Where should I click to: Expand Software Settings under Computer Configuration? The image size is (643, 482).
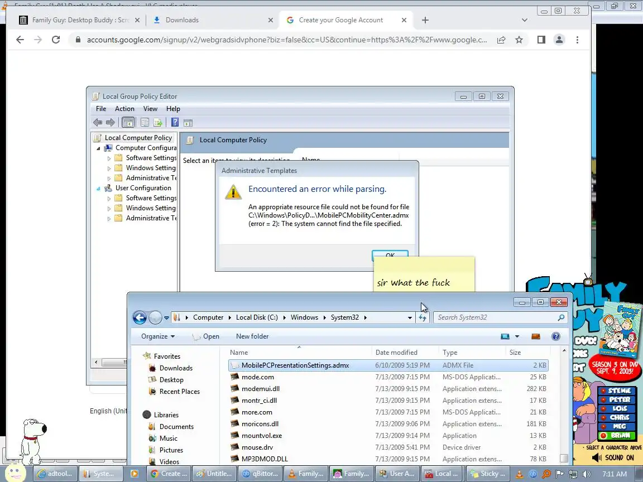pyautogui.click(x=109, y=158)
